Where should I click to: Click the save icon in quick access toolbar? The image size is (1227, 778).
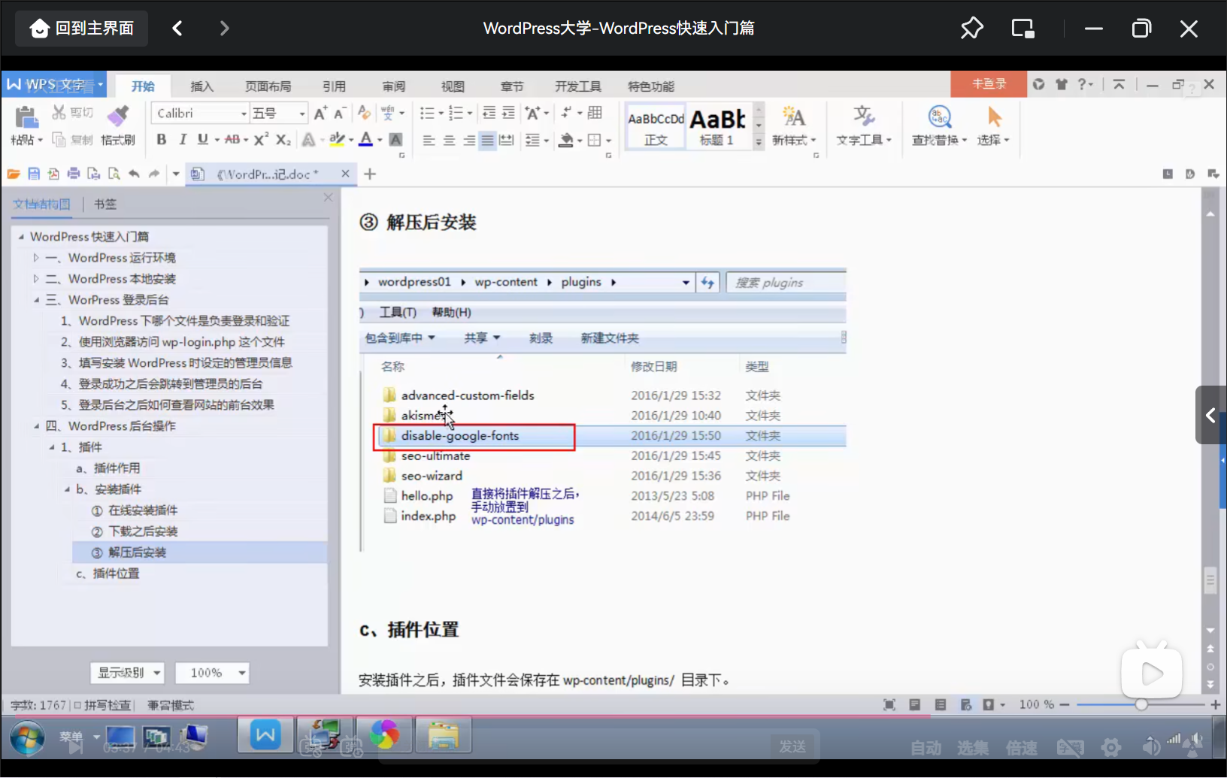tap(34, 174)
